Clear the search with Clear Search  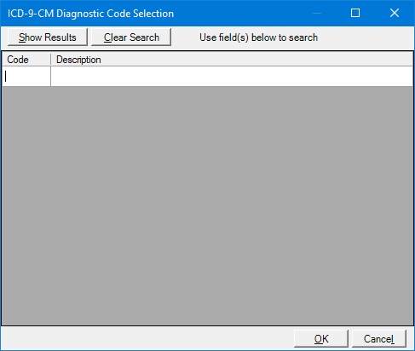131,37
